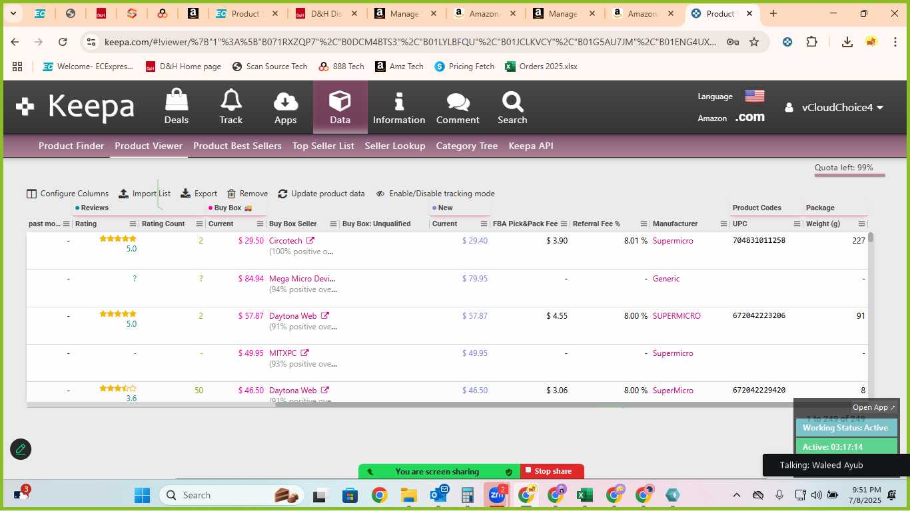910x511 pixels.
Task: Open the Buy Box Current column menu
Action: click(259, 224)
